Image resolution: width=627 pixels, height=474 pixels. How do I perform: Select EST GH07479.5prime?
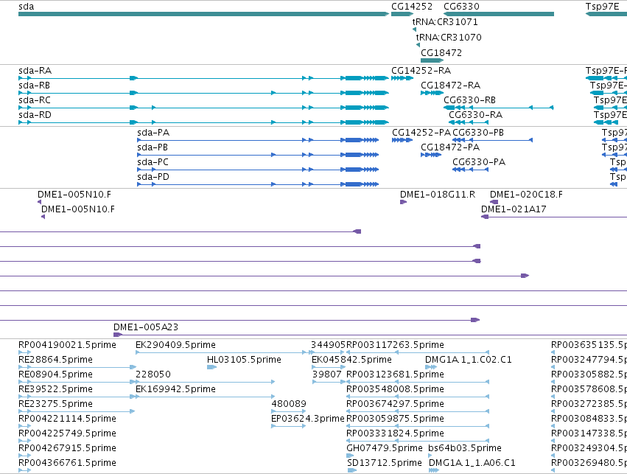[x=350, y=456]
